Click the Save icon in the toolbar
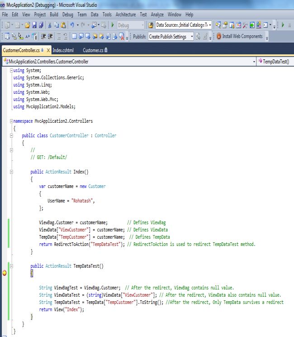This screenshot has height=337, width=294. [34, 25]
